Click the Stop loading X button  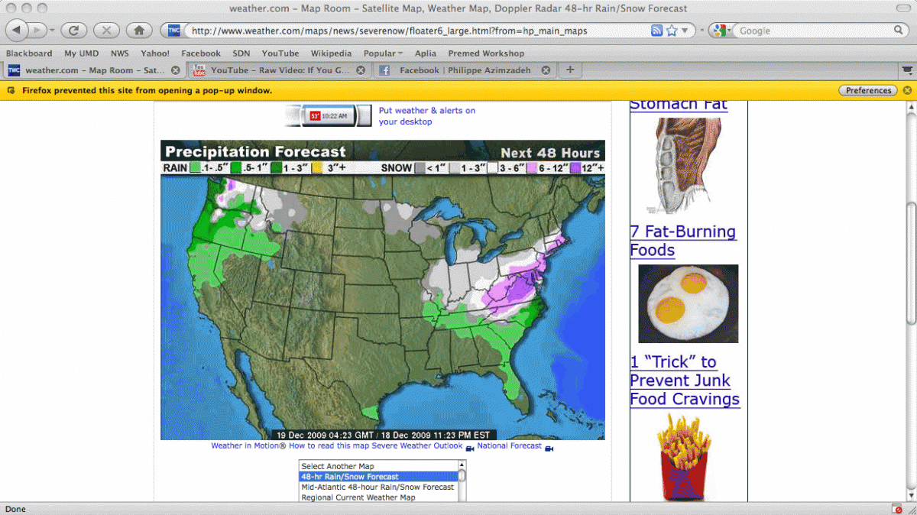coord(106,31)
